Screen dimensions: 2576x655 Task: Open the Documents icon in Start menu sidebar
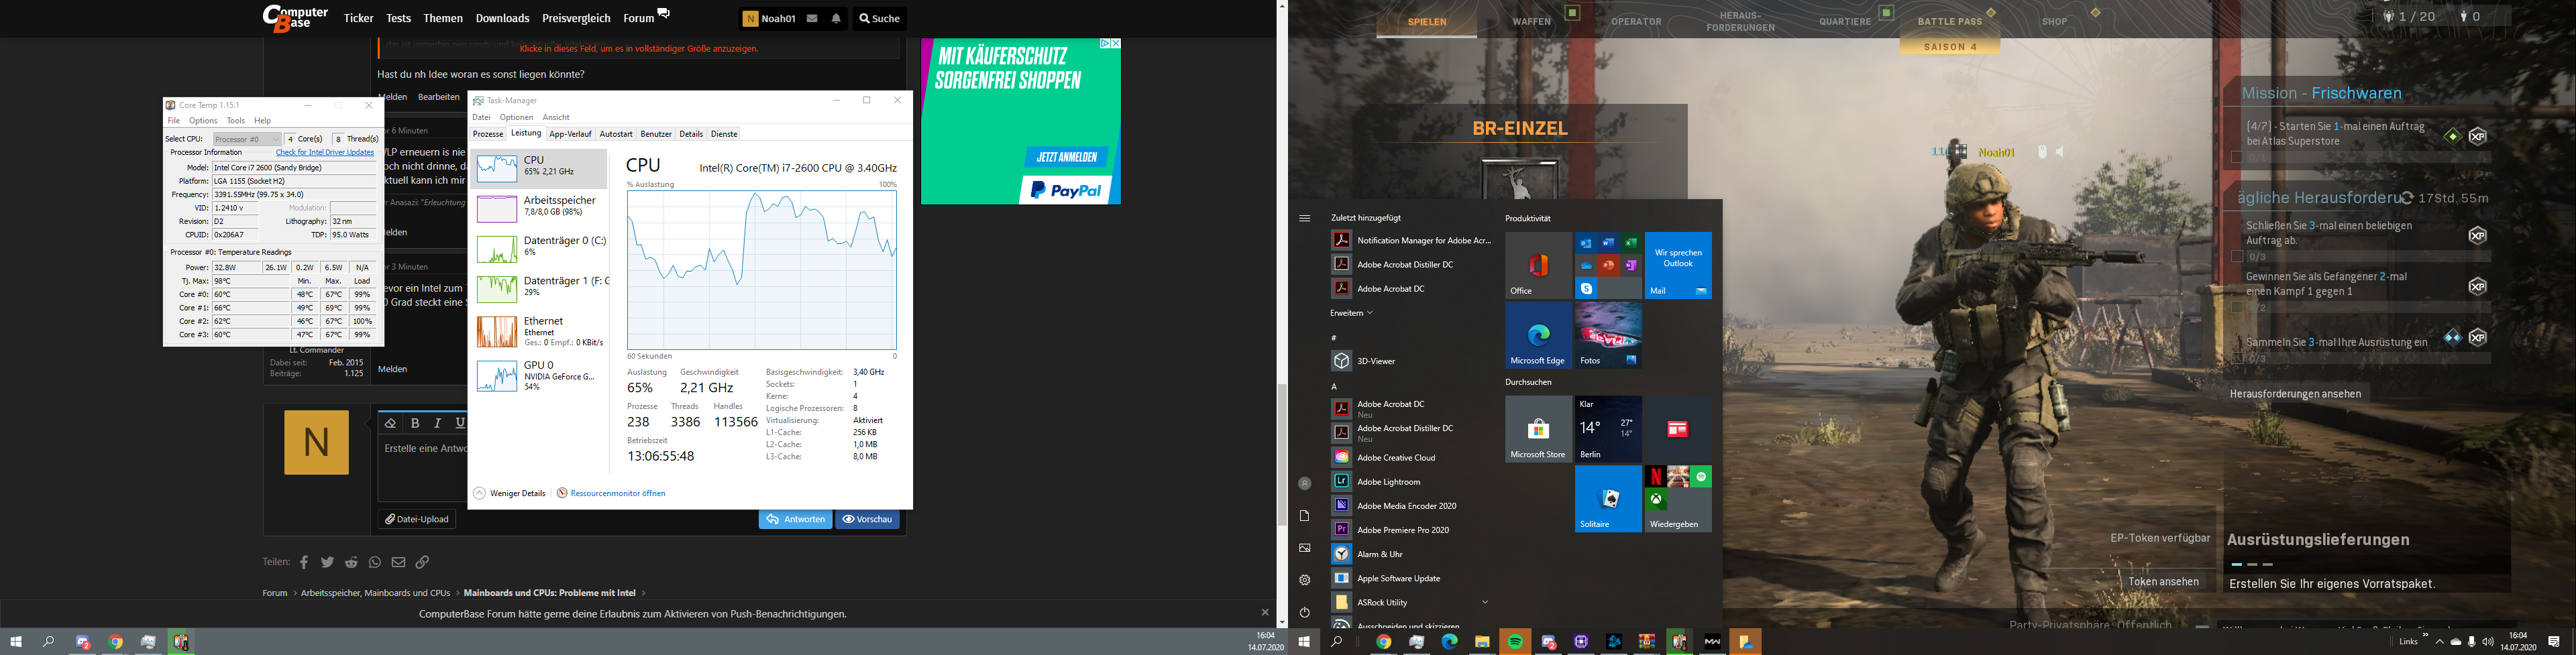[x=1304, y=516]
